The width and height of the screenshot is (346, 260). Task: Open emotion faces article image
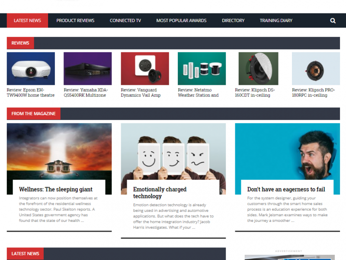(173, 151)
